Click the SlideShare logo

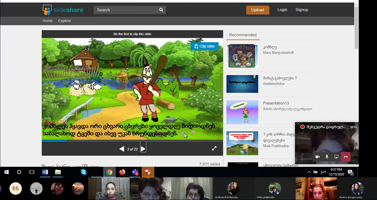coord(63,10)
